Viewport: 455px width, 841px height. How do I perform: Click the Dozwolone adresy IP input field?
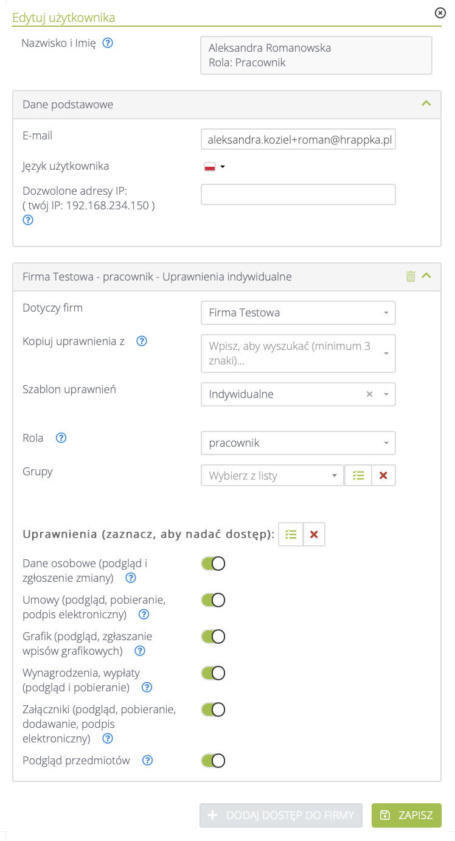(298, 195)
